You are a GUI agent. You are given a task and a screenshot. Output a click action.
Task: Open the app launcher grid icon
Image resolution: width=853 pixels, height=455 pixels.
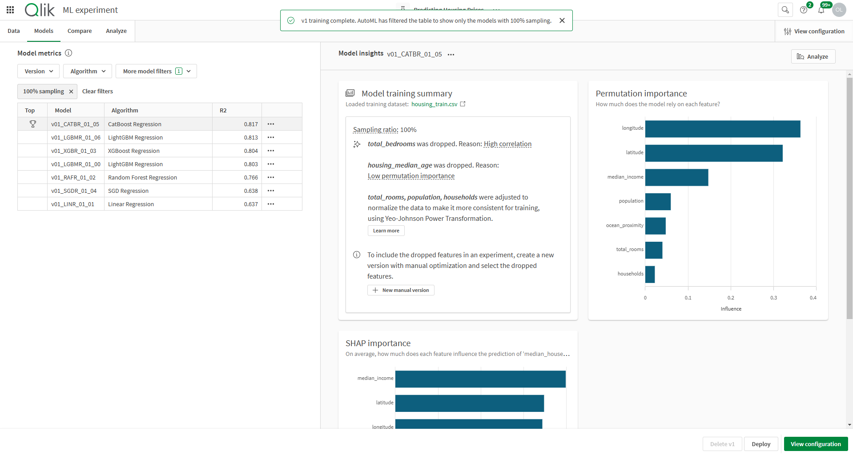pos(10,10)
